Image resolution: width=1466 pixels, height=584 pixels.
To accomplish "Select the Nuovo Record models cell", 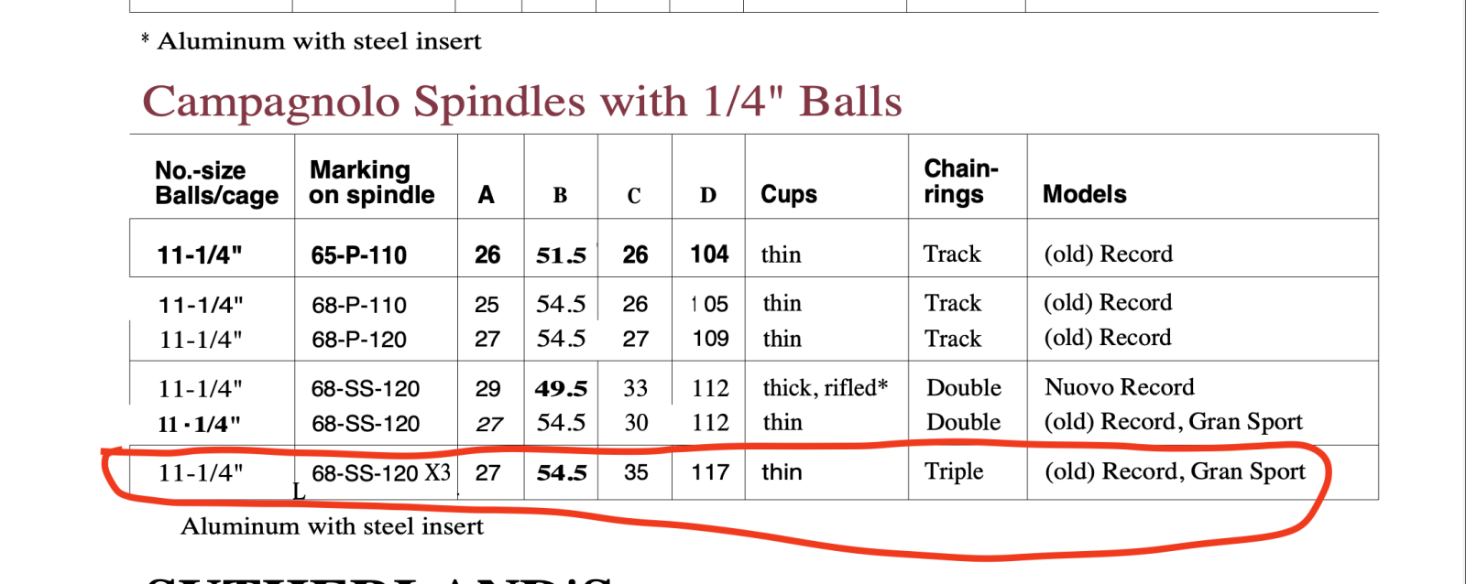I will pyautogui.click(x=1120, y=387).
